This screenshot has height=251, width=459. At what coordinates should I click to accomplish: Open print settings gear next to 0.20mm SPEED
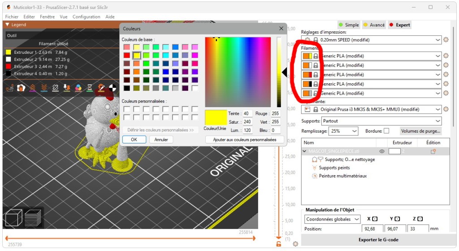446,40
